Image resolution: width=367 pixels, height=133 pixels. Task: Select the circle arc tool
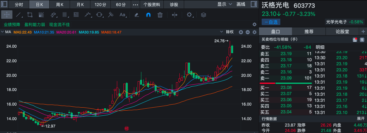[x=99, y=15]
